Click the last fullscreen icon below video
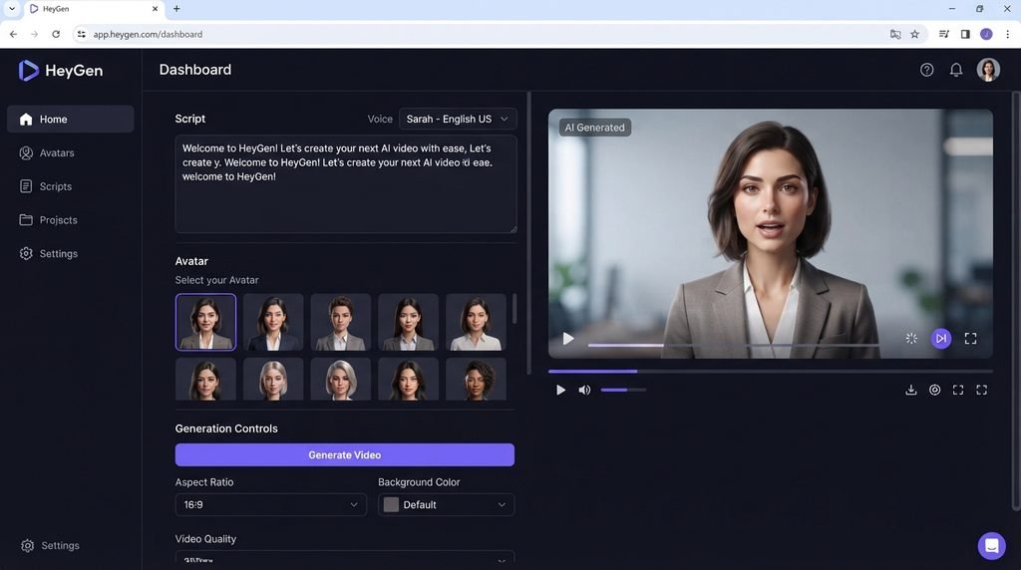Viewport: 1021px width, 570px height. 981,390
